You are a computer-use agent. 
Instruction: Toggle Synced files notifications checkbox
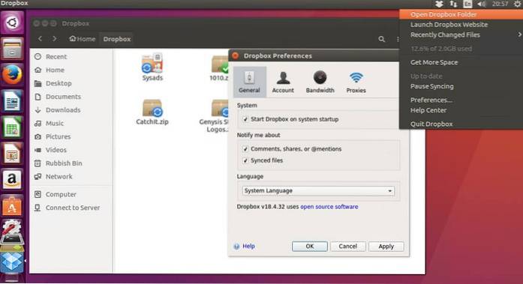(245, 160)
